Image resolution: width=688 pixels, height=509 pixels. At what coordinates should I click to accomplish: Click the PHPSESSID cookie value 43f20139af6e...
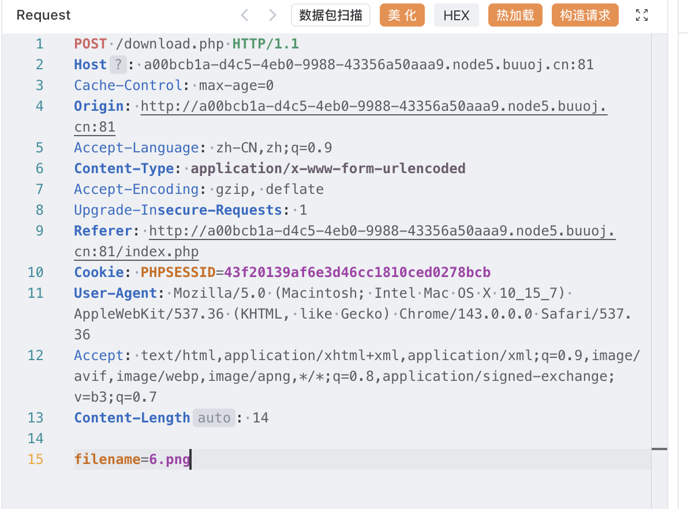point(357,272)
